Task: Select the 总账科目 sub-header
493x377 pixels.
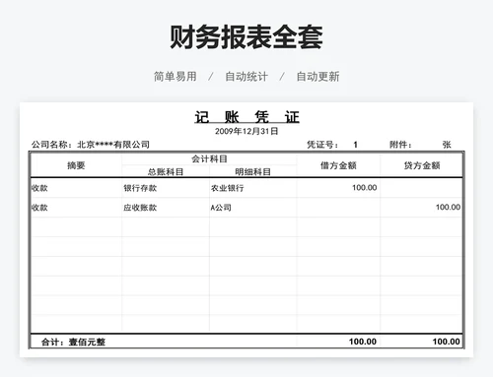Action: point(166,171)
